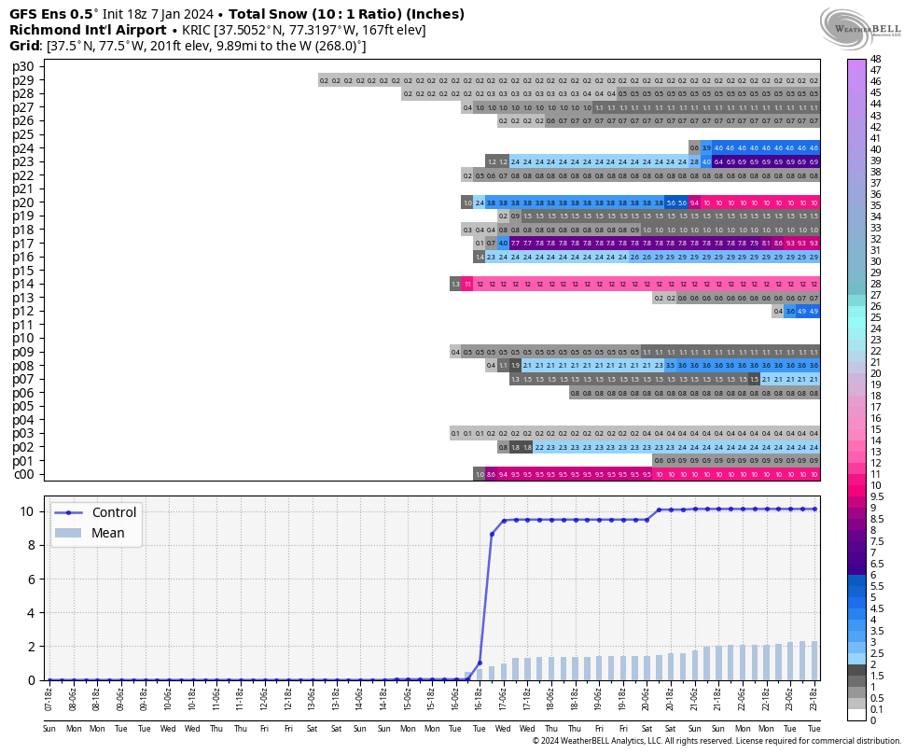This screenshot has width=918, height=754.
Task: Select ensemble member label c00
Action: coord(23,475)
